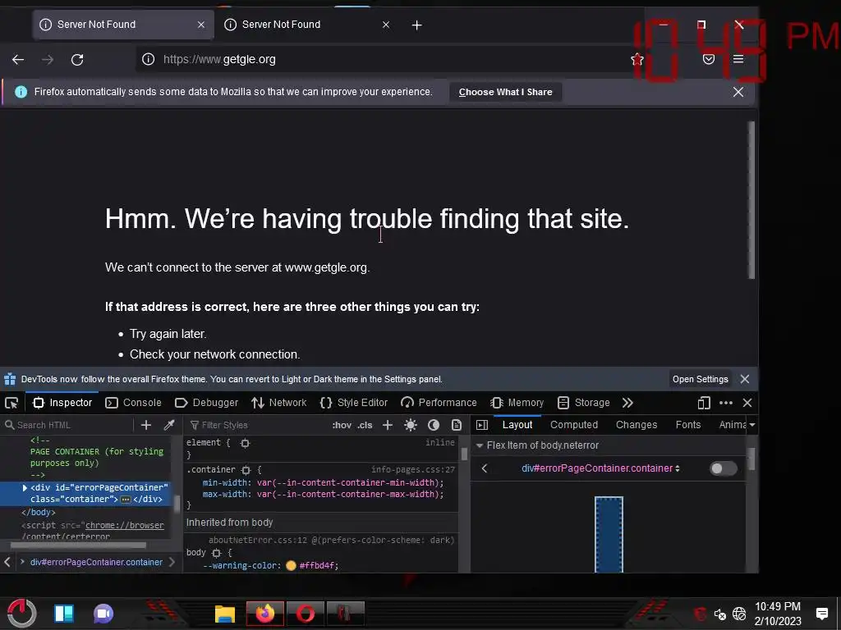Expand the errorPageContainer div node

(25, 488)
